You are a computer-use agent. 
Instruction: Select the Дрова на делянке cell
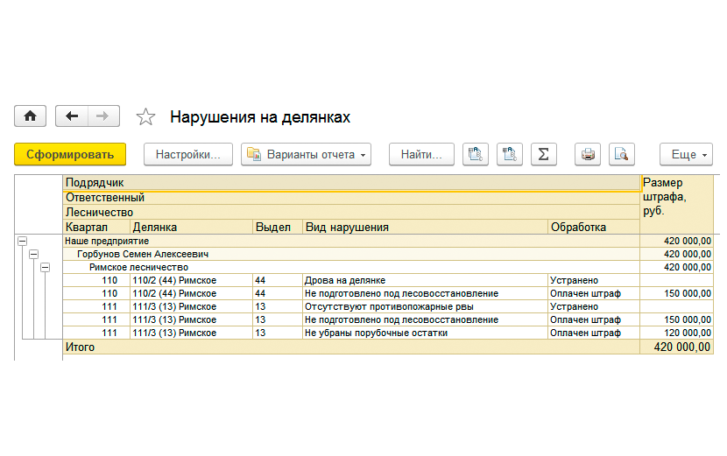(425, 280)
